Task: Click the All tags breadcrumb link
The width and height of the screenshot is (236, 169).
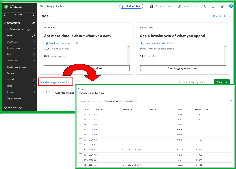Action: 81,89
